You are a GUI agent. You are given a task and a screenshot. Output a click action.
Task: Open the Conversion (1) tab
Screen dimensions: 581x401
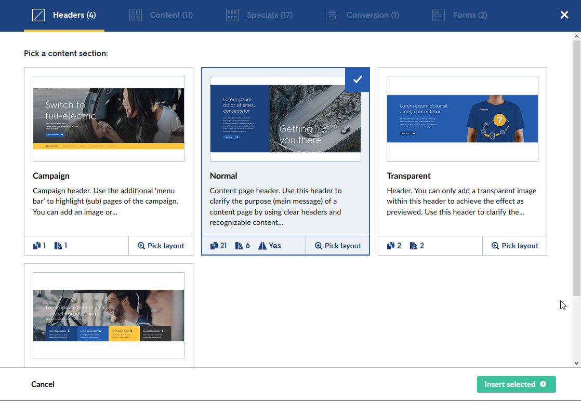point(362,15)
